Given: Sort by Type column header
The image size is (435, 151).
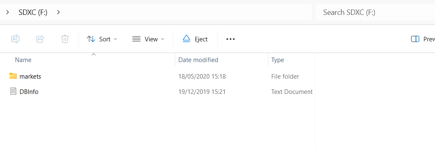Looking at the screenshot, I should tap(277, 60).
